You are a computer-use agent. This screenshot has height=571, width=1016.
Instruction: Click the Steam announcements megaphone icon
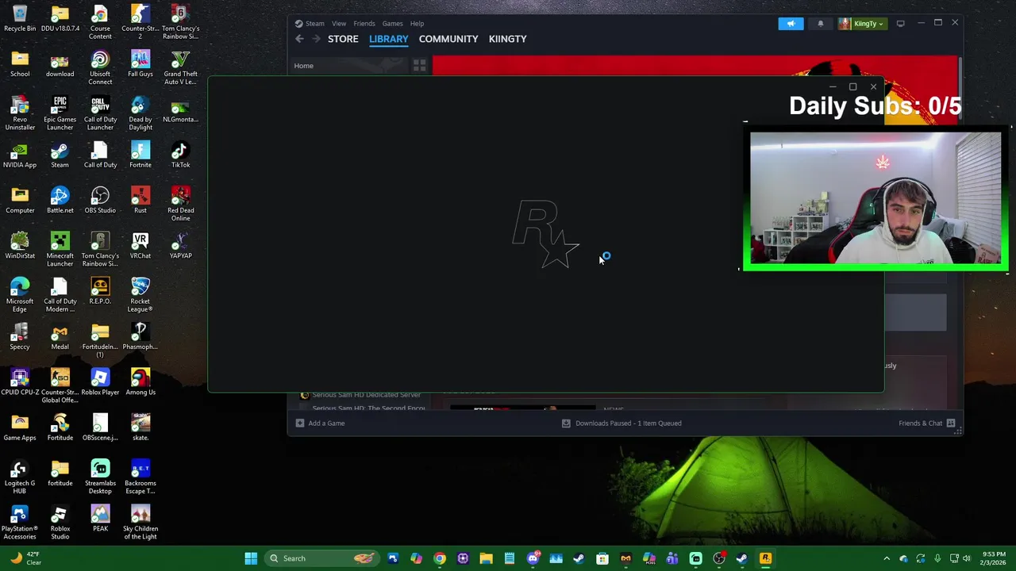click(791, 24)
